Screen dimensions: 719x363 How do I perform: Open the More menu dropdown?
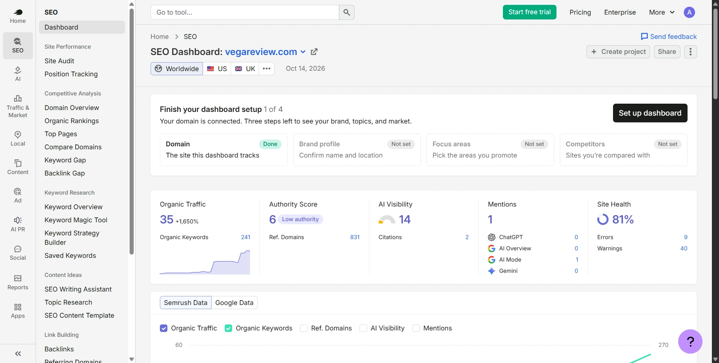point(662,12)
